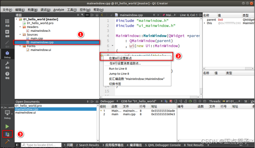Select the main stack frame row
Image resolution: width=255 pixels, height=148 pixels.
click(138, 114)
